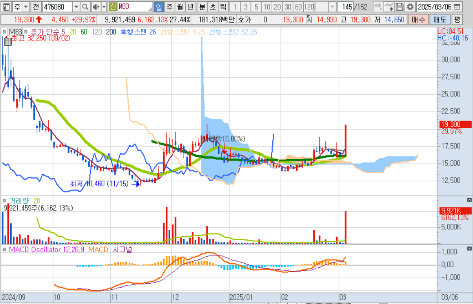Click the small square before 종가 단순

(25, 31)
